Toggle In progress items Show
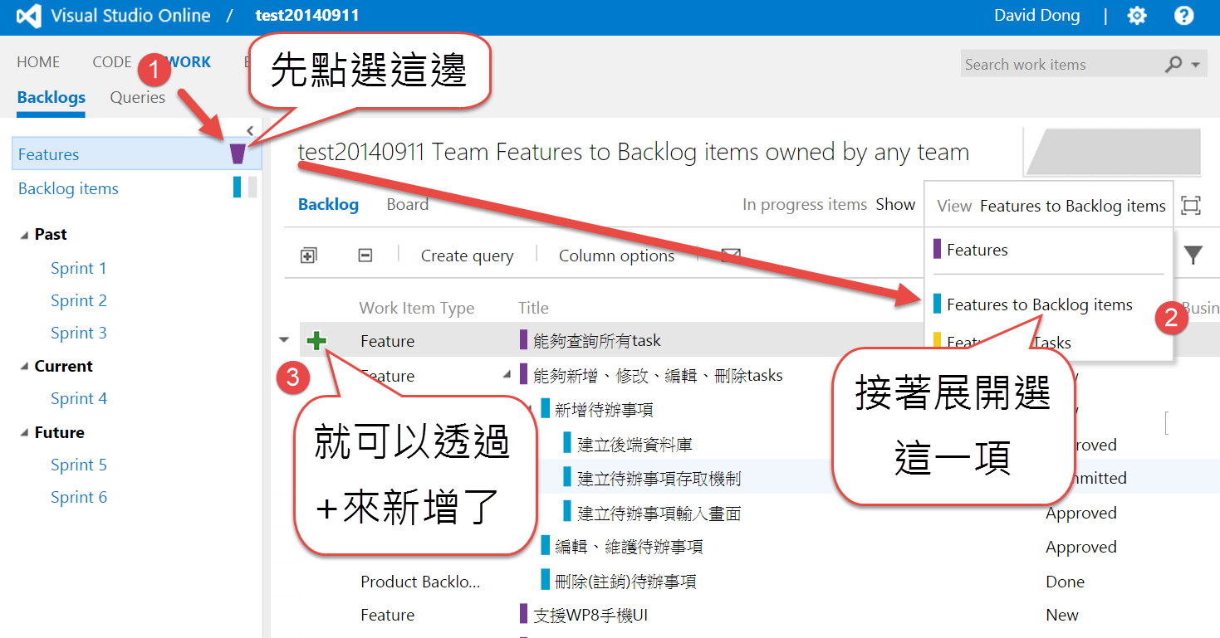The width and height of the screenshot is (1220, 638). pyautogui.click(x=895, y=204)
